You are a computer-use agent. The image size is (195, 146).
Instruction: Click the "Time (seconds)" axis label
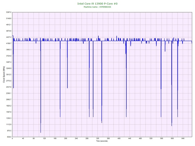point(102,141)
